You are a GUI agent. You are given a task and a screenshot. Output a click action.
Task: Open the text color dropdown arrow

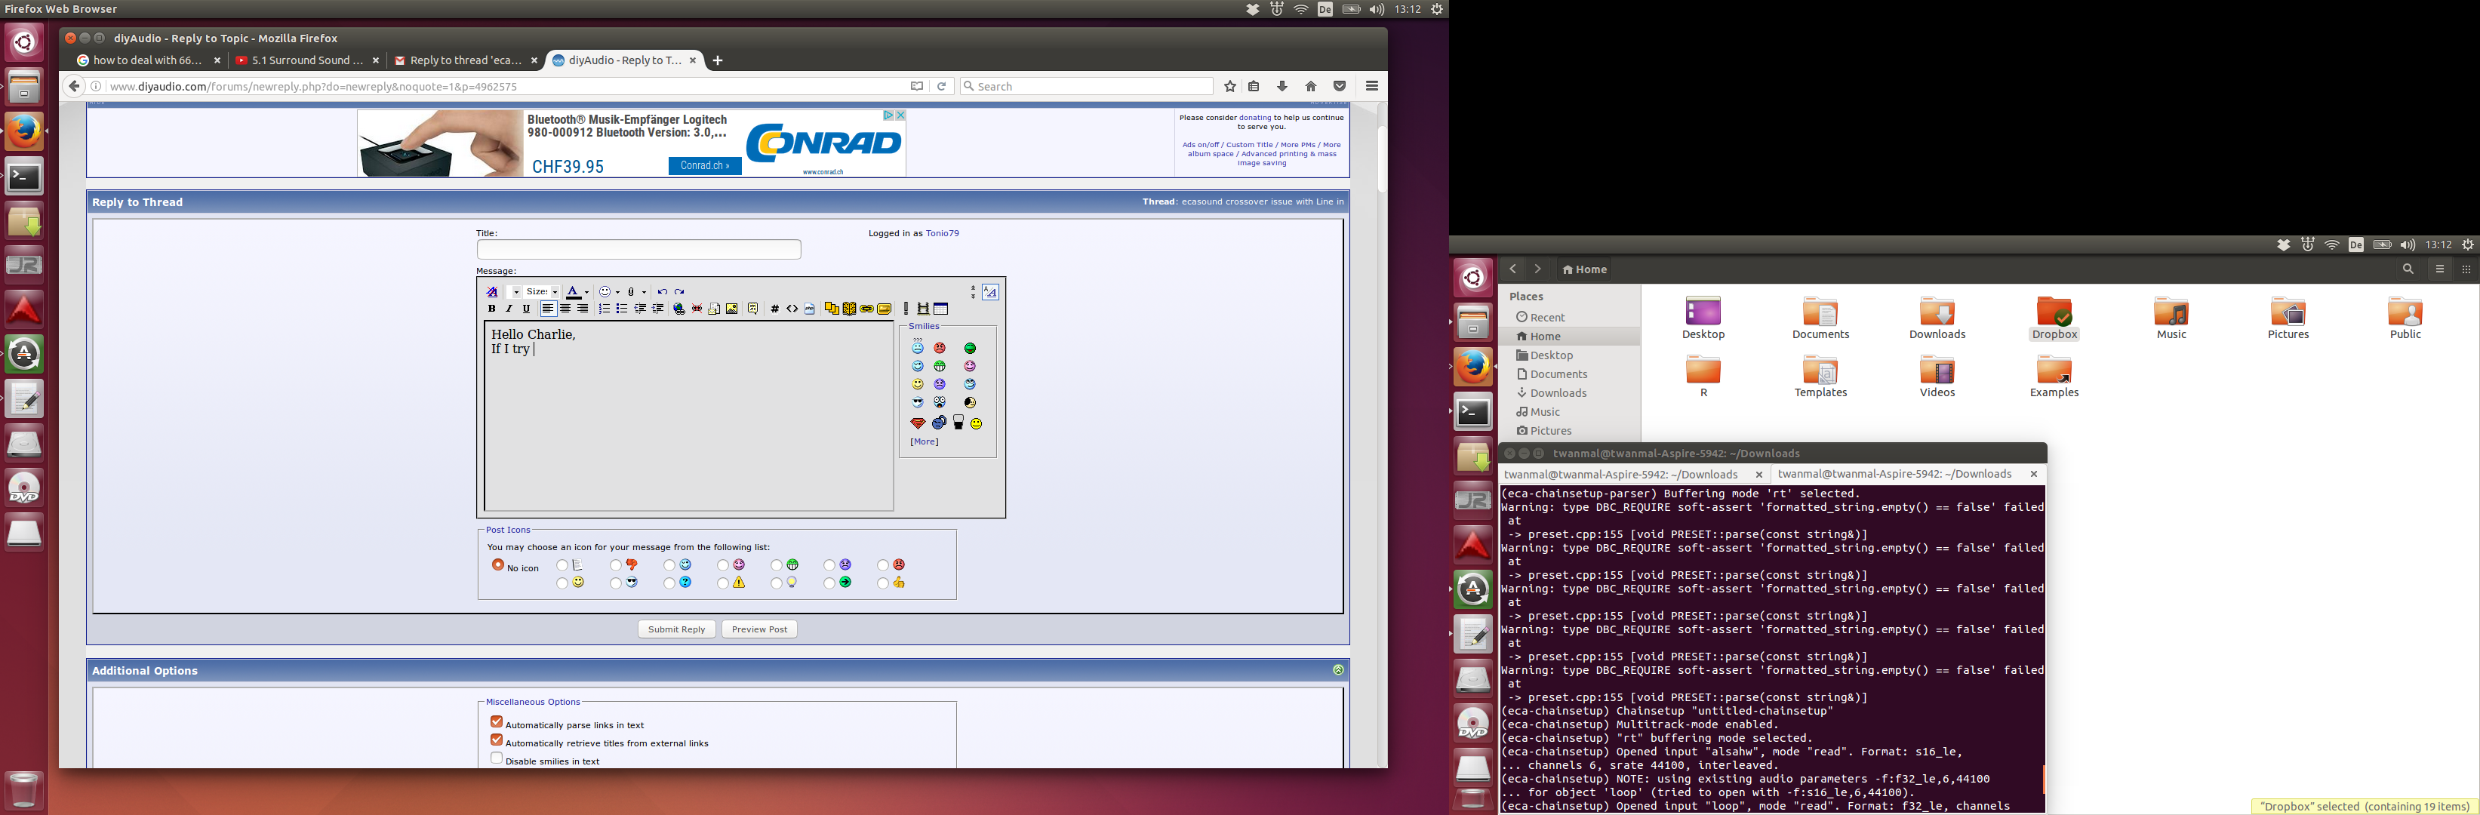[587, 293]
